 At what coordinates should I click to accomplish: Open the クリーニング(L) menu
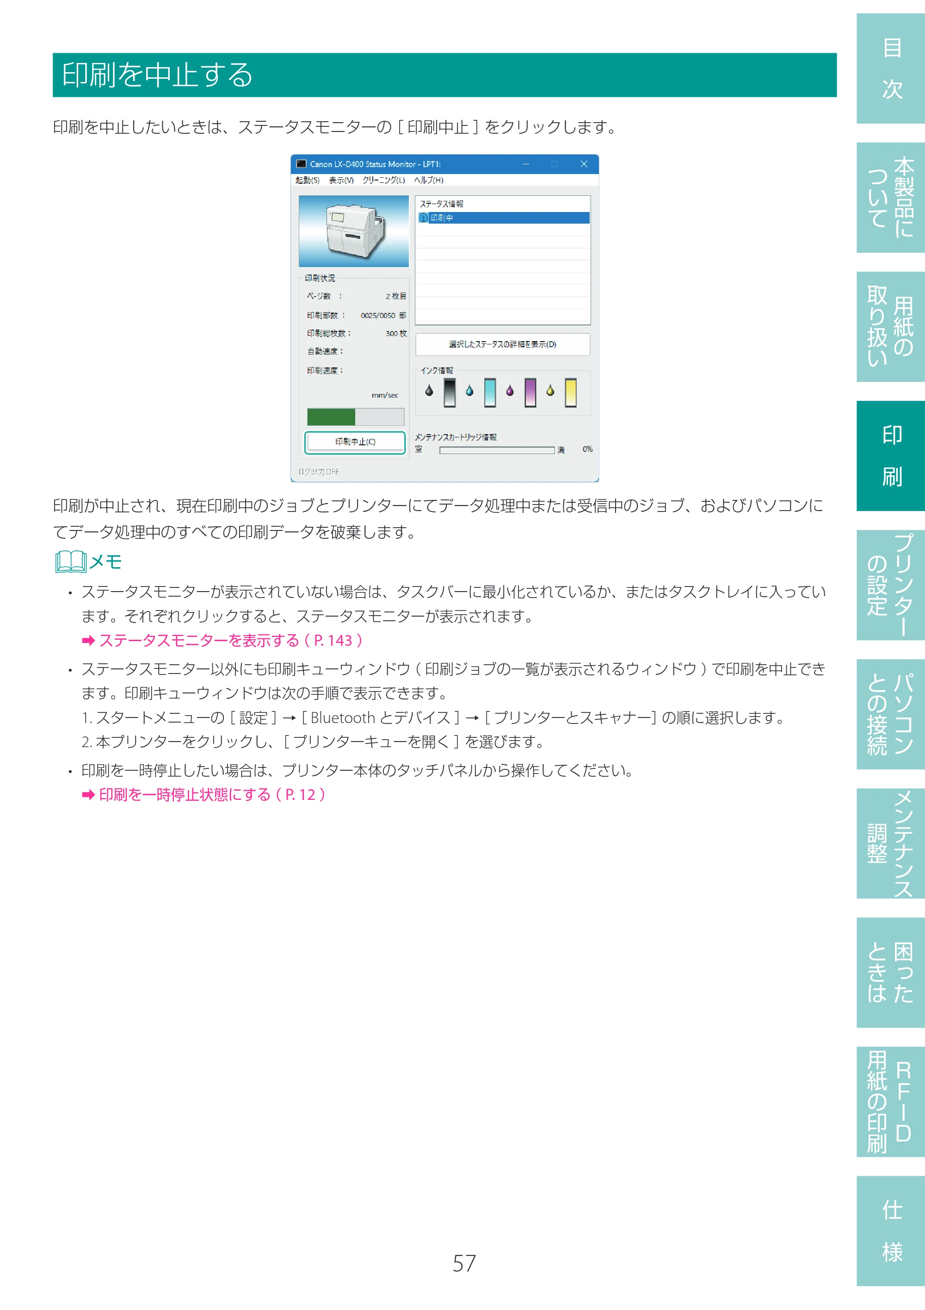point(383,180)
